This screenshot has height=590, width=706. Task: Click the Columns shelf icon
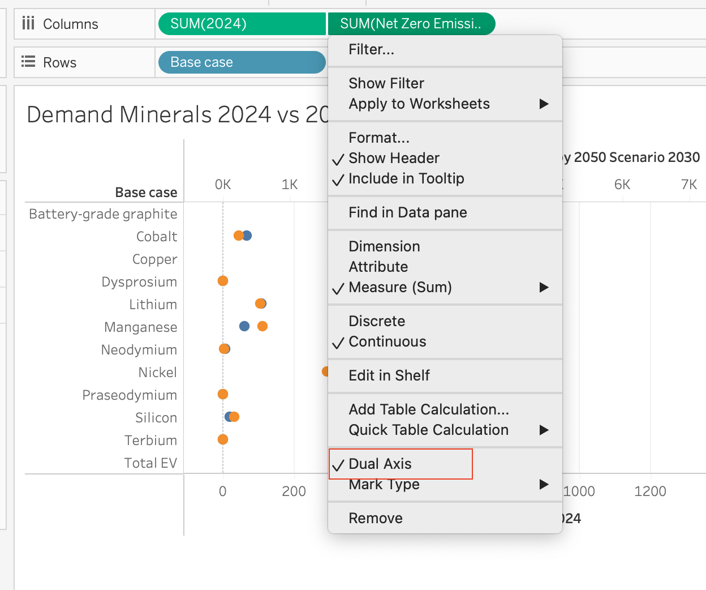click(28, 23)
